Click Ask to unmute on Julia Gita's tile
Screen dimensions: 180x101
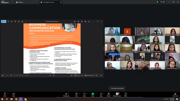[113, 54]
